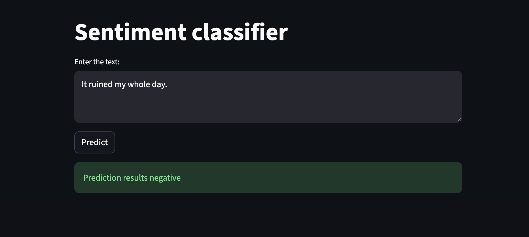Place cursor after 'day.' in text area

pyautogui.click(x=168, y=84)
